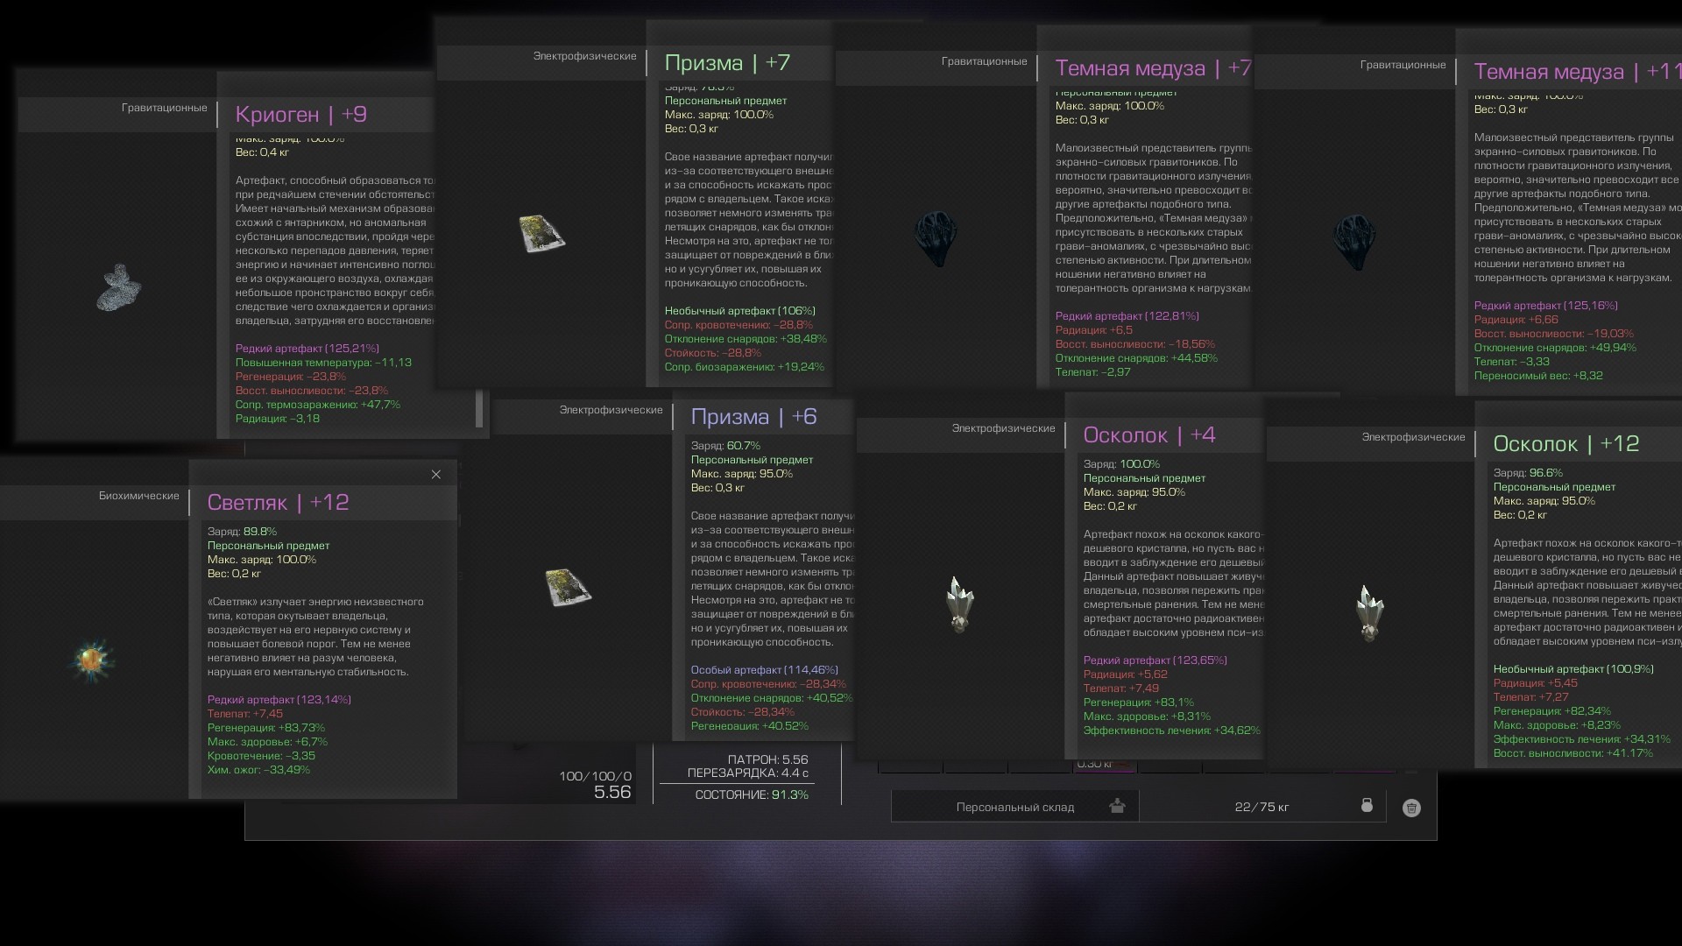Click Сопр. термозаражению: +47,7% stat
Viewport: 1682px width, 946px height.
coord(318,405)
